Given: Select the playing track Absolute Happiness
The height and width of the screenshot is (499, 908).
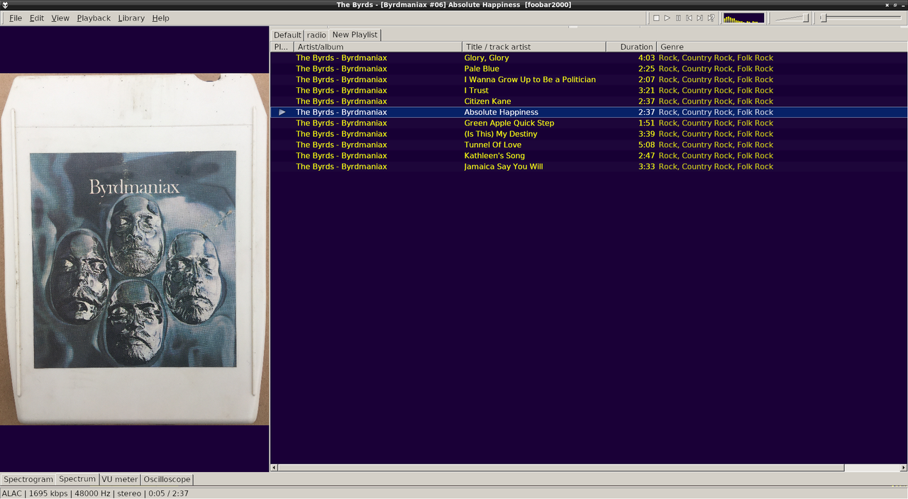Looking at the screenshot, I should (x=589, y=112).
